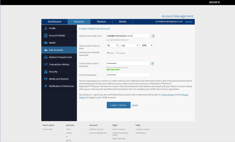
Task: Click the Media and Devices icon
Action: tap(46, 79)
